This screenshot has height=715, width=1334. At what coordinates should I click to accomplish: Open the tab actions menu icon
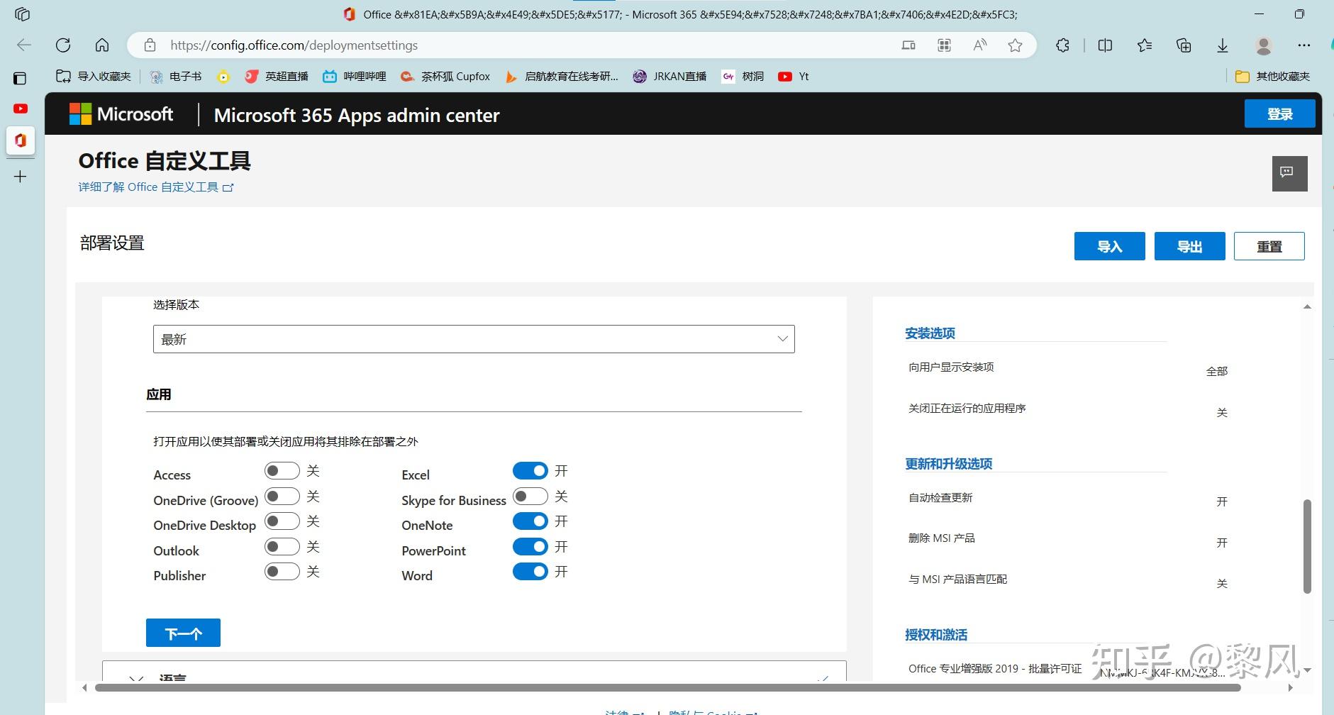pyautogui.click(x=20, y=78)
